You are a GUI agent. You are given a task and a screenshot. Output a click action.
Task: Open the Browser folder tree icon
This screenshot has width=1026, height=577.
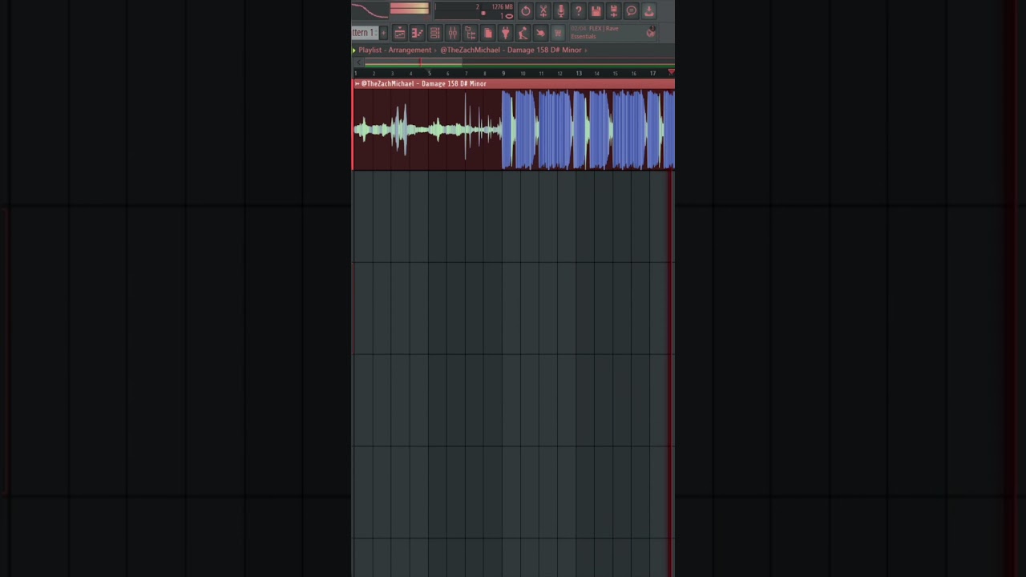[470, 33]
